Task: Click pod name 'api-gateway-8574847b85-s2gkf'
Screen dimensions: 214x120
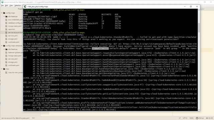Action: pos(40,17)
